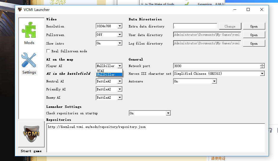Image resolution: width=278 pixels, height=161 pixels.
Task: Click the Start game label
Action: [31, 151]
